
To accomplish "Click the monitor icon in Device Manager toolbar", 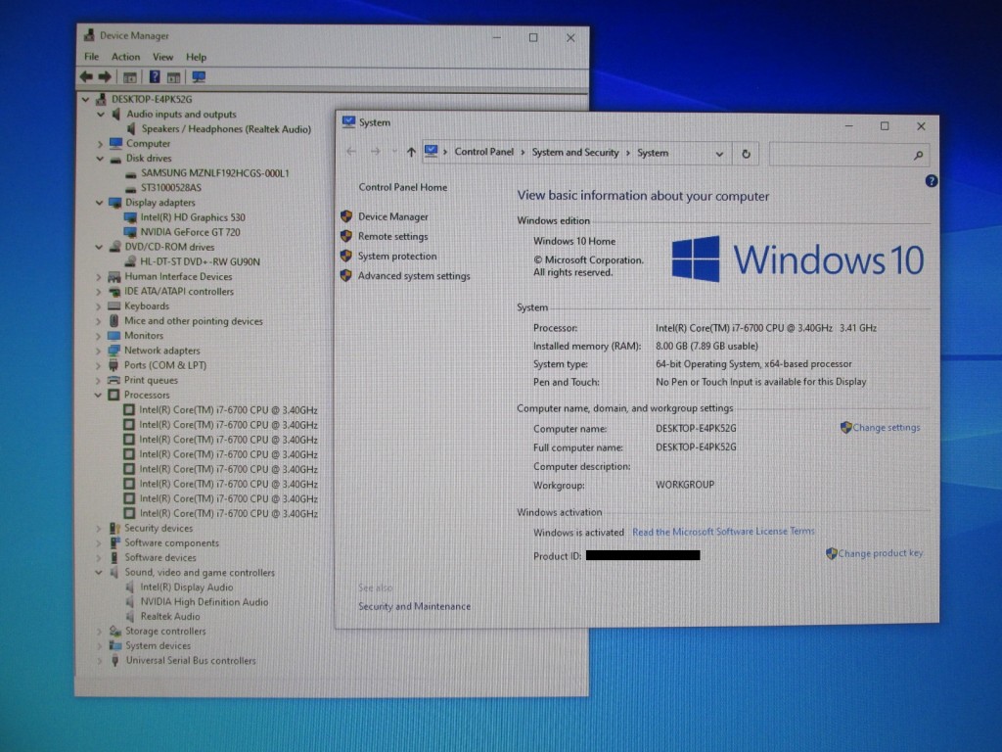I will click(199, 77).
